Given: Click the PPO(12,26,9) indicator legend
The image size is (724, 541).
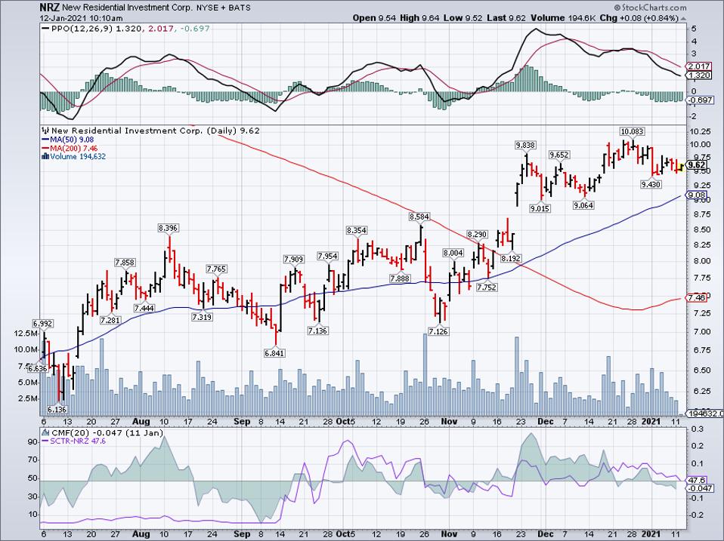Looking at the screenshot, I should coord(125,29).
